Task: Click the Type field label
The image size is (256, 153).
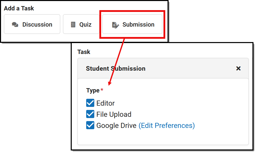Action: [93, 90]
